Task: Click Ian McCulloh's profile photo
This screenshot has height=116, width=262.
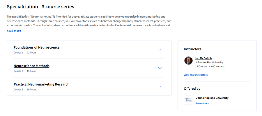Action: (x=188, y=60)
